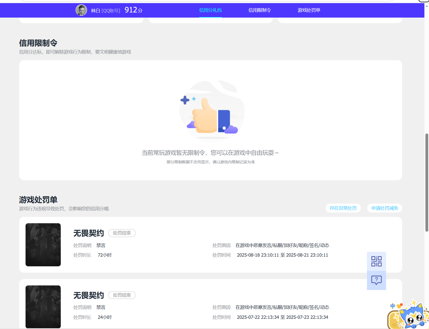
Task: Switch to the 信用分礼包 tab
Action: 210,10
